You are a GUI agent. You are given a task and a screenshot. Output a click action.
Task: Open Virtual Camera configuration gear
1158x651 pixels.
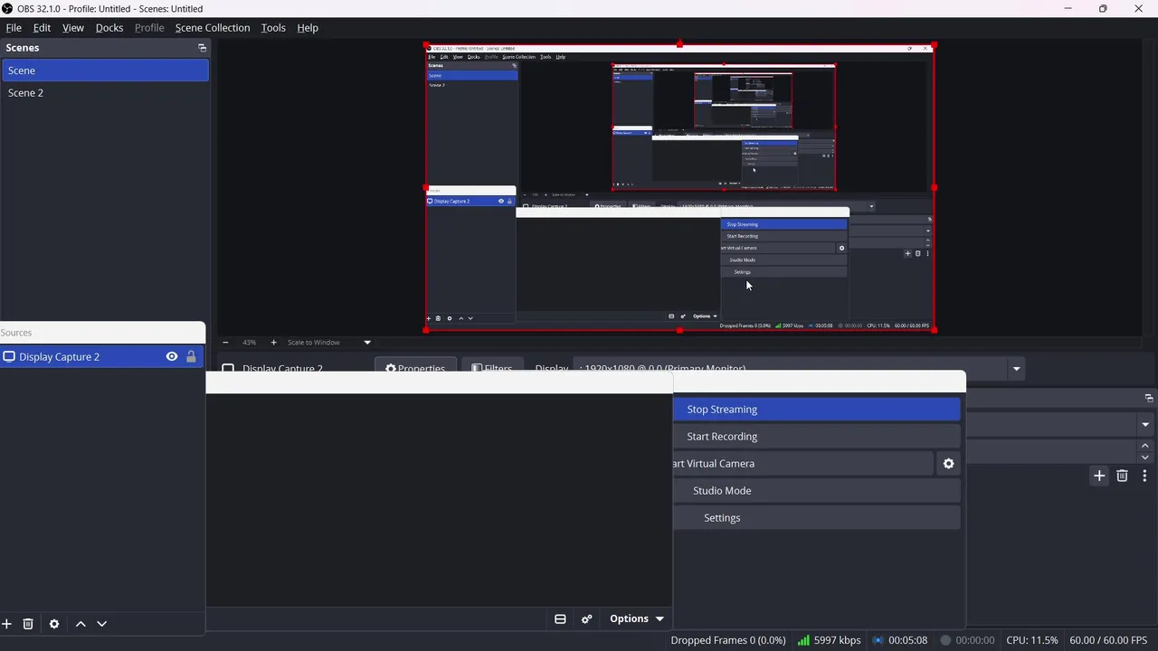(948, 464)
